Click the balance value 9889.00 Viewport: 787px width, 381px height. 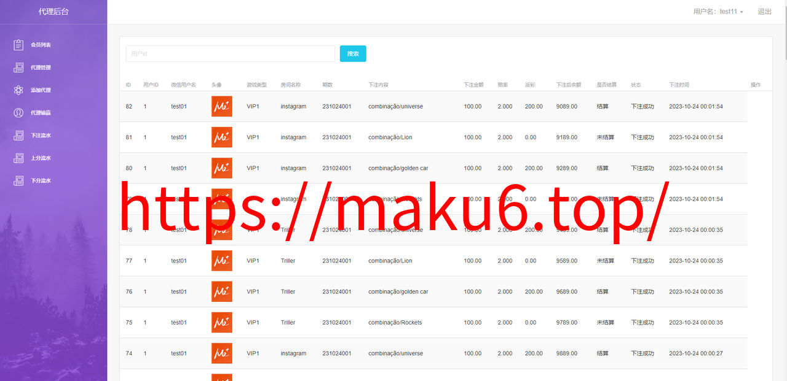coord(567,353)
